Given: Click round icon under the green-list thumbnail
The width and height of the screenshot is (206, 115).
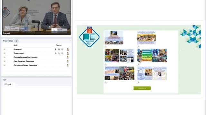Looking at the screenshot, I should (x=138, y=65).
